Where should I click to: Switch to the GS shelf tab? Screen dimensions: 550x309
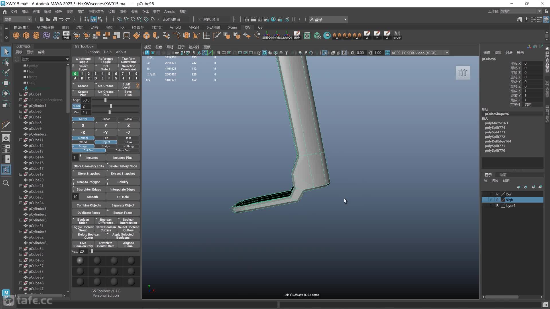[260, 27]
